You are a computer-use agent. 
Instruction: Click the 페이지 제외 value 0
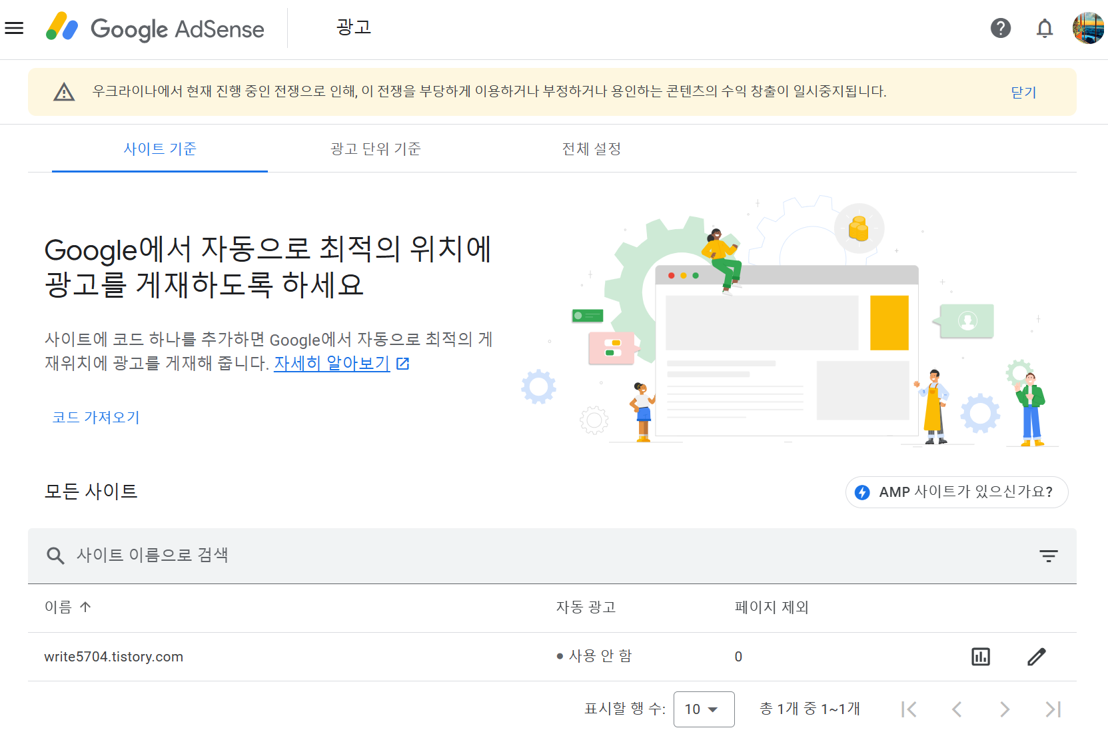738,657
